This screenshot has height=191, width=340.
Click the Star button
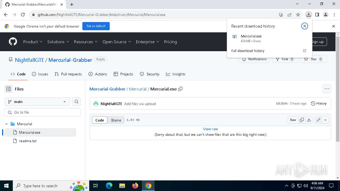(x=313, y=59)
